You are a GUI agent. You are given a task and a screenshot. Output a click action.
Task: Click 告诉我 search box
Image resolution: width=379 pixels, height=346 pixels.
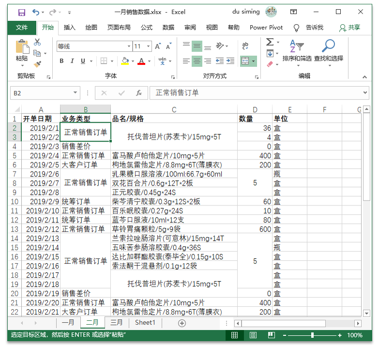pos(315,28)
